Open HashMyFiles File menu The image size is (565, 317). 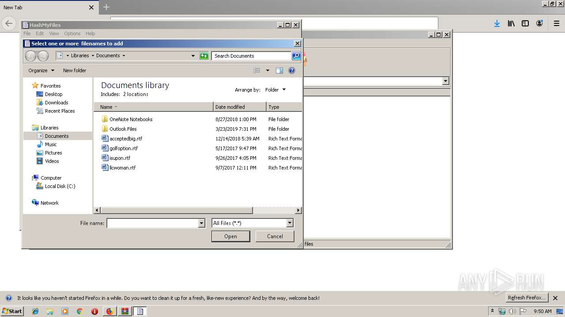coord(27,33)
